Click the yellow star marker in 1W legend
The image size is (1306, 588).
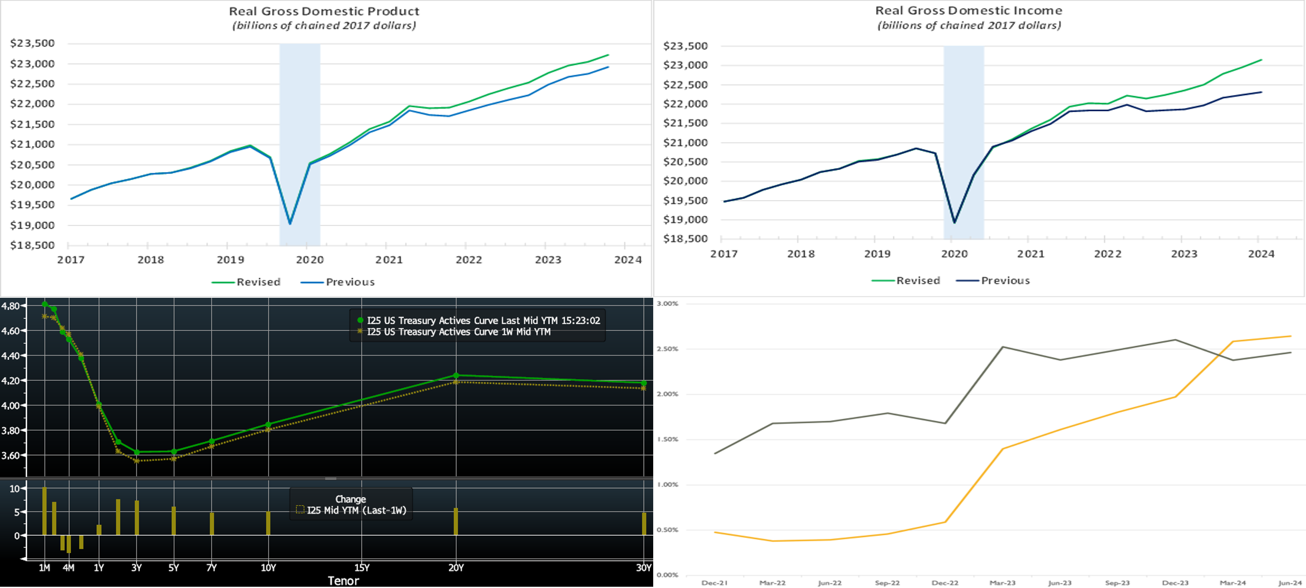point(360,332)
